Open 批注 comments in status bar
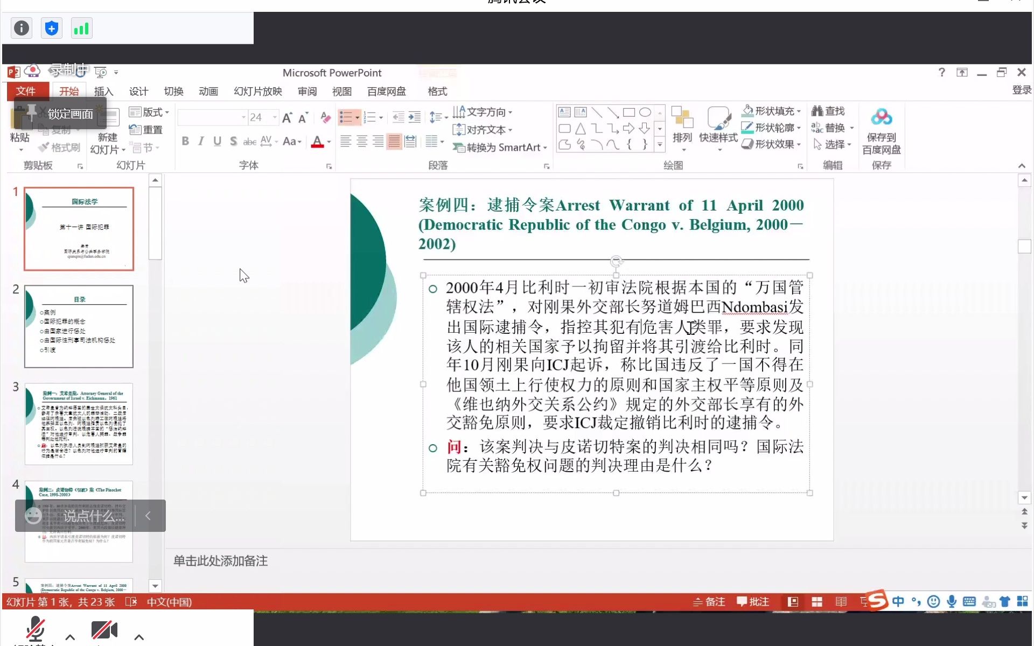Image resolution: width=1034 pixels, height=646 pixels. (753, 602)
